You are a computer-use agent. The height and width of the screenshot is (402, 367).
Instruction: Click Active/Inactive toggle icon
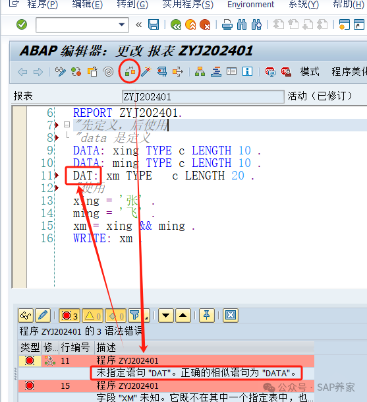[x=76, y=72]
